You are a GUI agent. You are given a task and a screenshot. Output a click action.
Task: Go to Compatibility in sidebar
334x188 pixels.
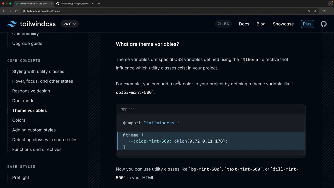[x=26, y=34]
